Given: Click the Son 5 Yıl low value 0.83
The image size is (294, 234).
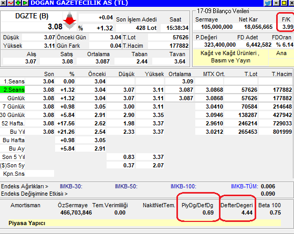Looking at the screenshot, I should click(x=129, y=157).
